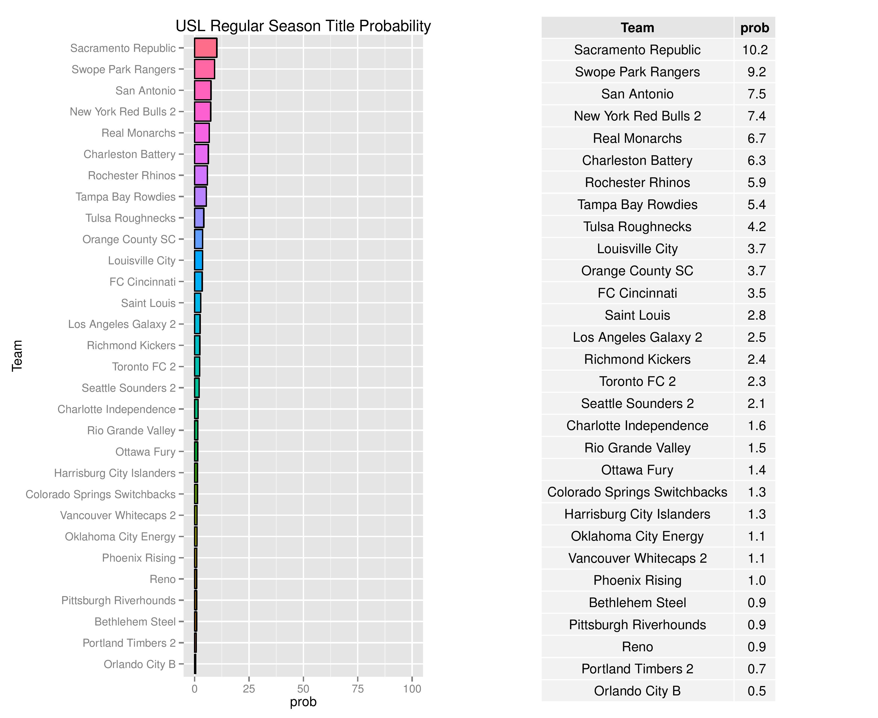The image size is (878, 718).
Task: Click the 'prob' x-axis title below the chart
Action: 303,702
